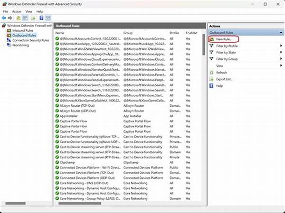This screenshot has width=285, height=213.
Task: Click the green check of Clipchamp rule
Action: (x=57, y=162)
